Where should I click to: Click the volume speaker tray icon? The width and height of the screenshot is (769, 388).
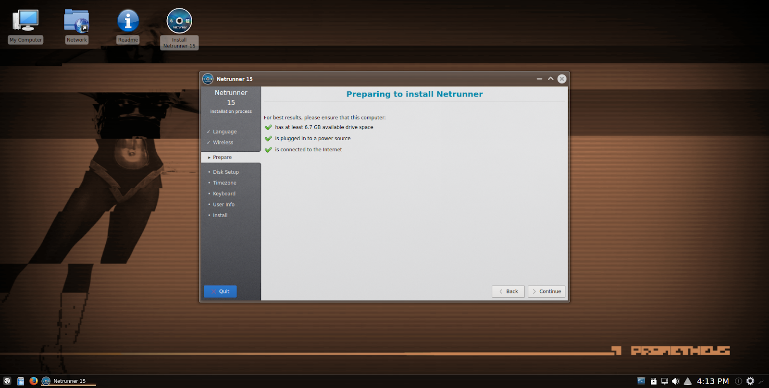[676, 381]
